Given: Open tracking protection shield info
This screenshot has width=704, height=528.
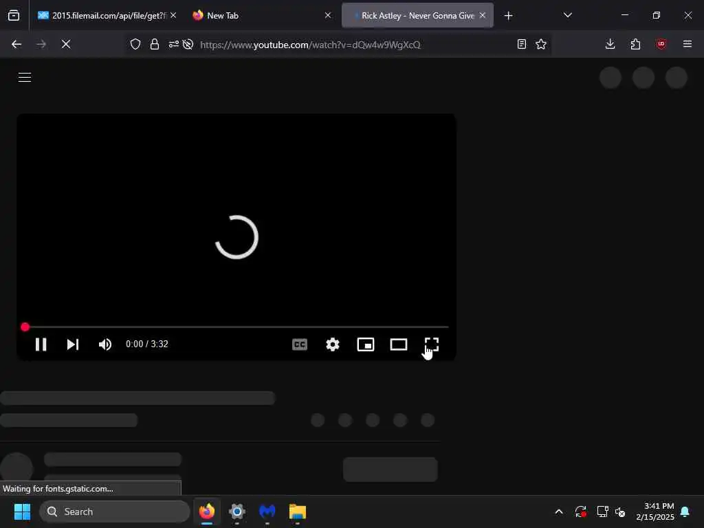Looking at the screenshot, I should 135,44.
